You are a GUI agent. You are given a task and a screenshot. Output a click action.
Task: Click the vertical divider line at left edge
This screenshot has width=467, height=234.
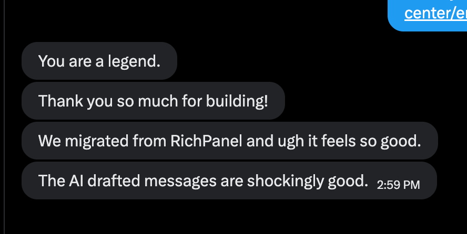(x=4, y=117)
